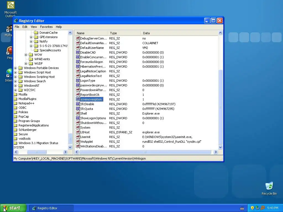Screen dimensions: 283x212
Task: Click the Shell string value icon
Action: tap(78, 113)
